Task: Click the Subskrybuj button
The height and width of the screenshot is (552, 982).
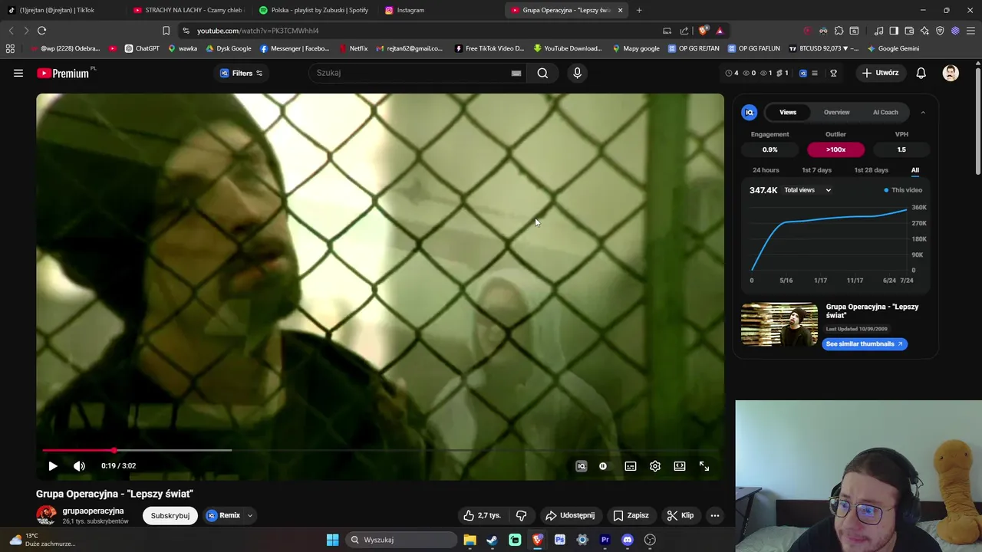Action: click(170, 515)
